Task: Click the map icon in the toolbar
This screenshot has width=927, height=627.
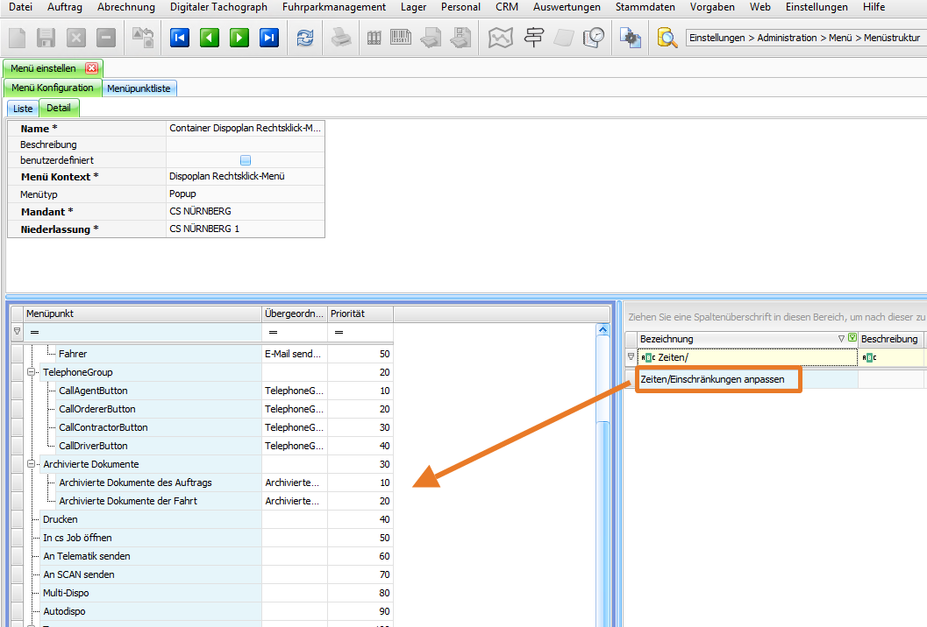Action: pos(500,38)
